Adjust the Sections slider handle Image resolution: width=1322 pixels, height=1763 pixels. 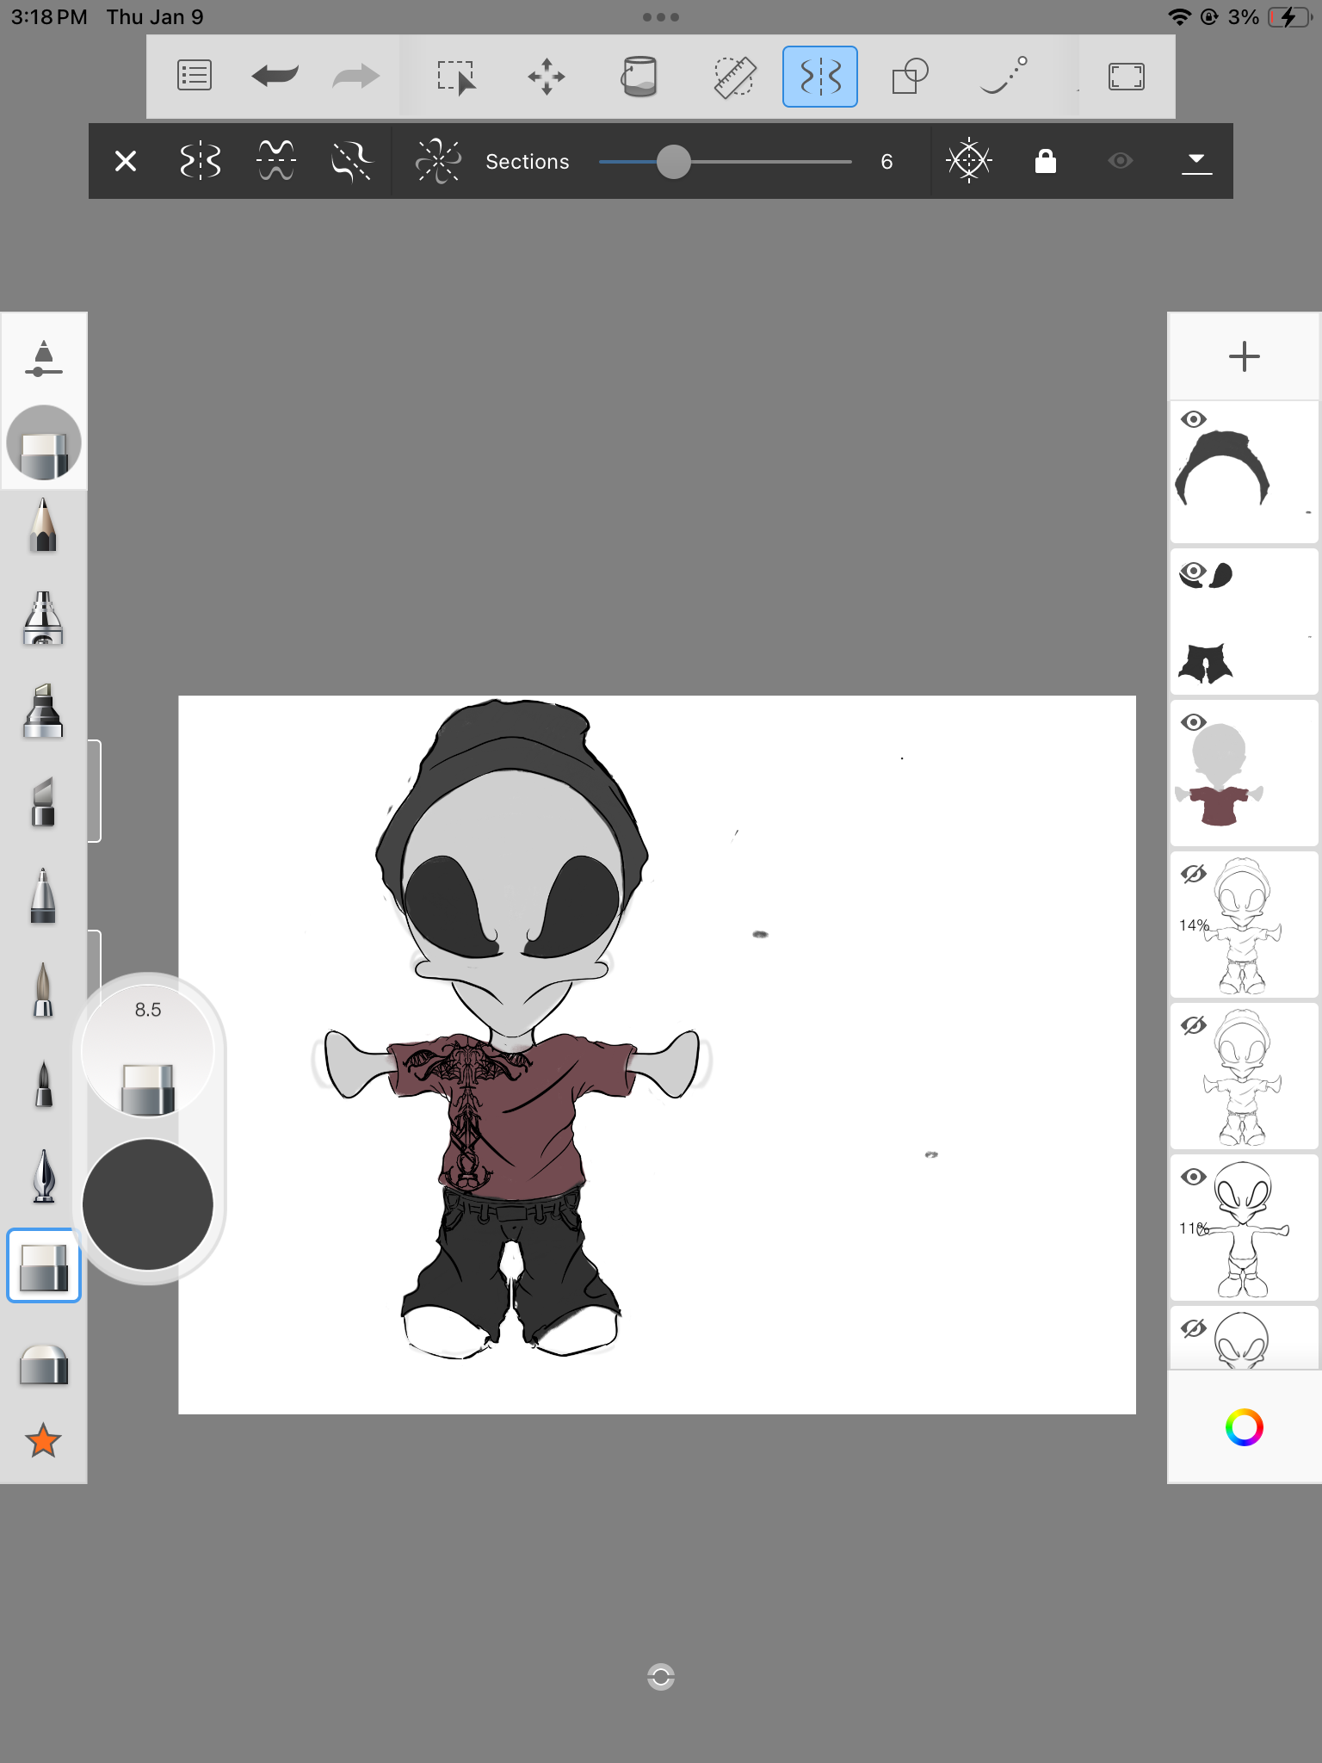[x=673, y=162]
